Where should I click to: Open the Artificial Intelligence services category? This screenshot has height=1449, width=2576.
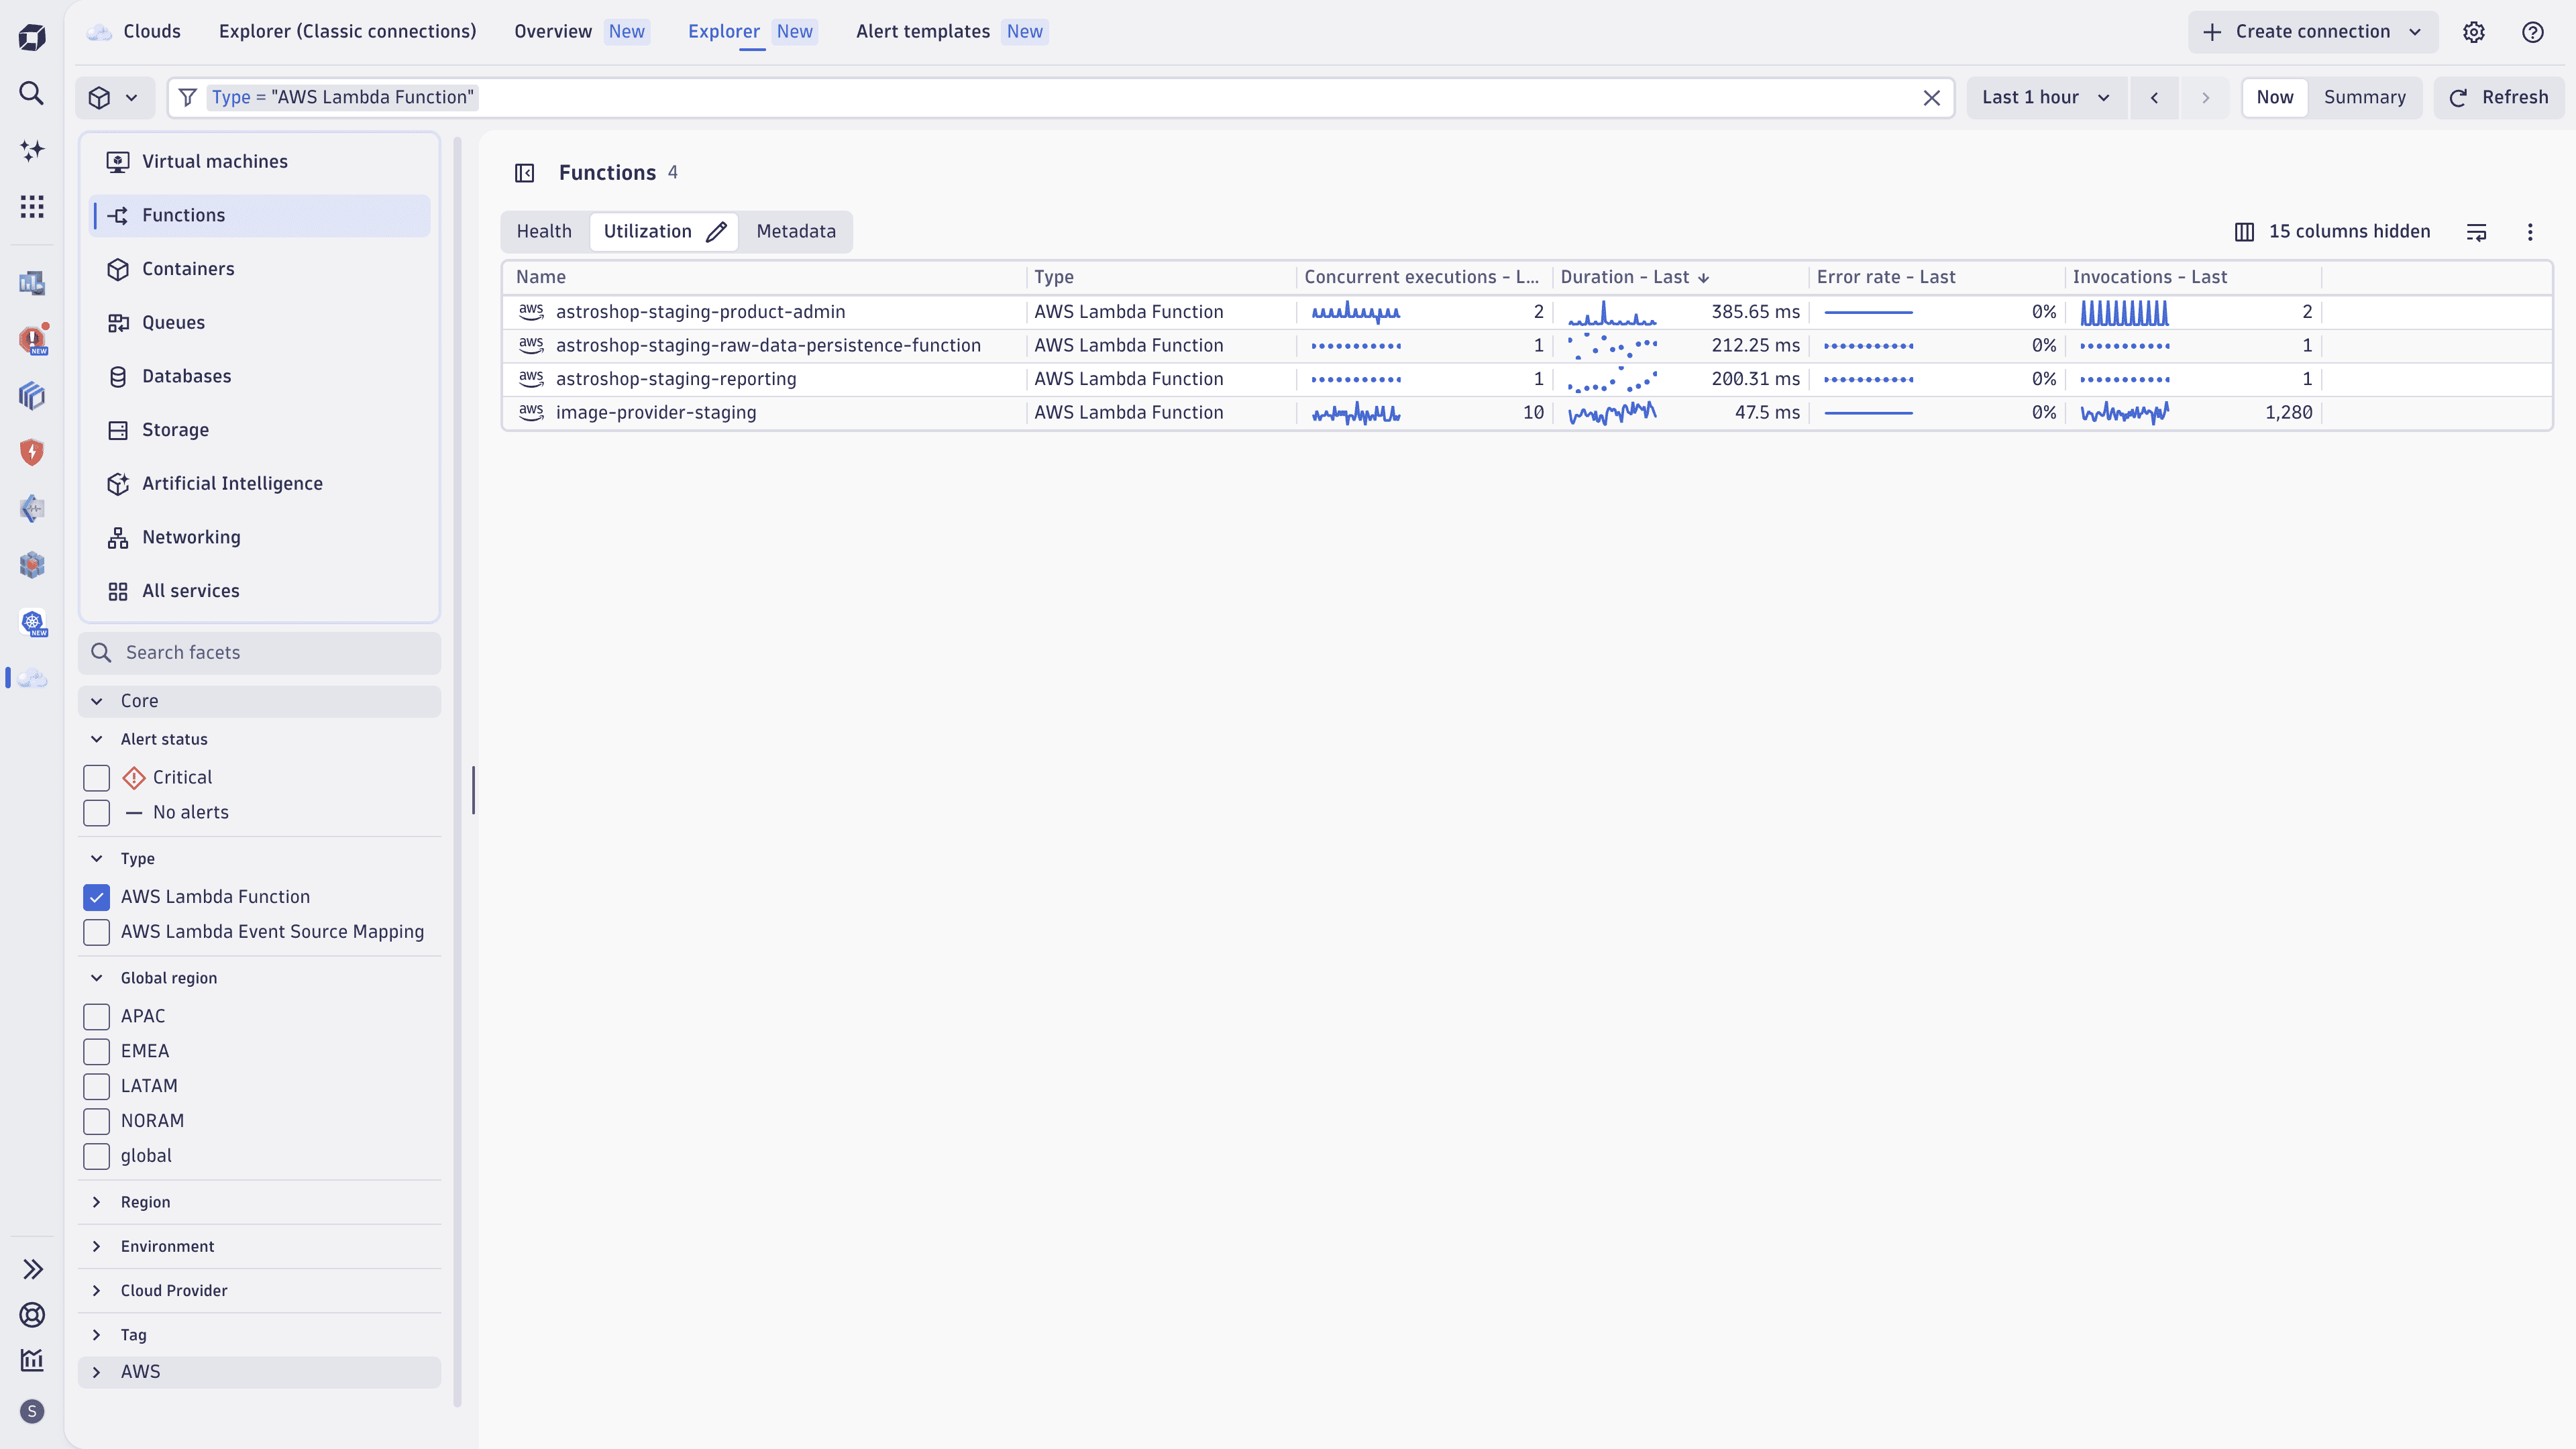tap(231, 483)
